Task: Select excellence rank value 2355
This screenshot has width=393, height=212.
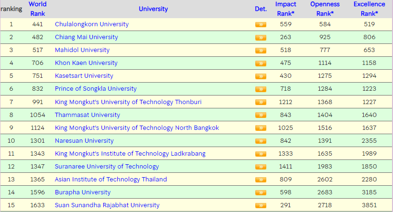Action: [369, 141]
